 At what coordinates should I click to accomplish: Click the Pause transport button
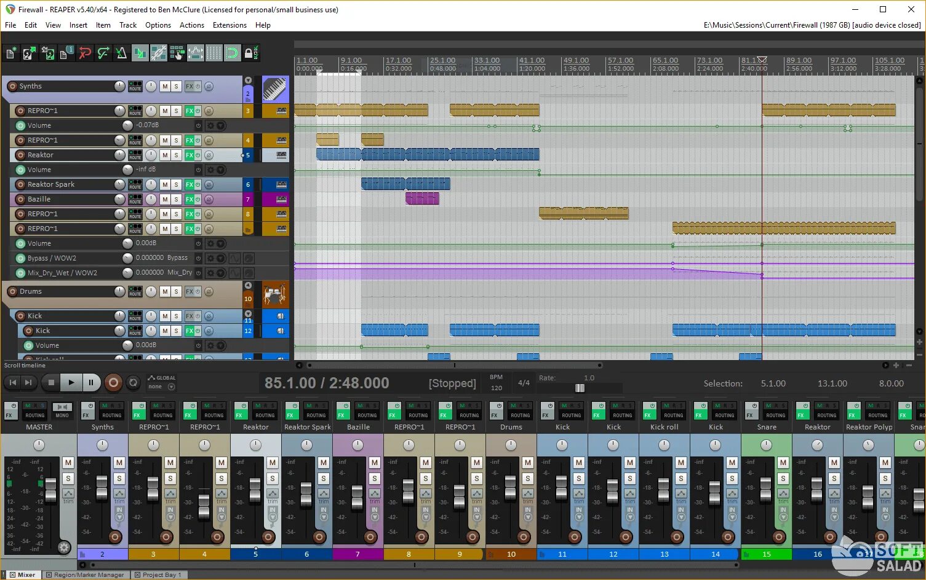[91, 383]
